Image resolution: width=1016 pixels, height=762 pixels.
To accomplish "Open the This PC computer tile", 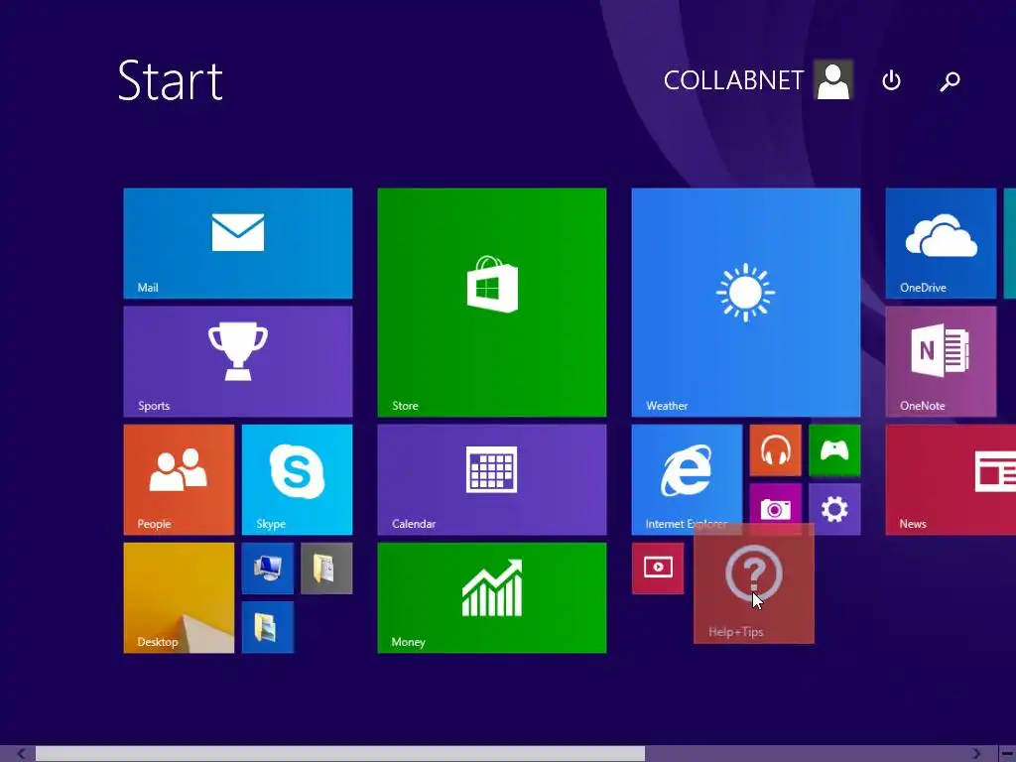I will coord(268,569).
